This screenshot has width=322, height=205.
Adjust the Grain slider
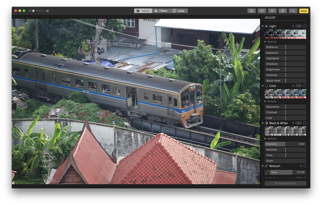(285, 161)
